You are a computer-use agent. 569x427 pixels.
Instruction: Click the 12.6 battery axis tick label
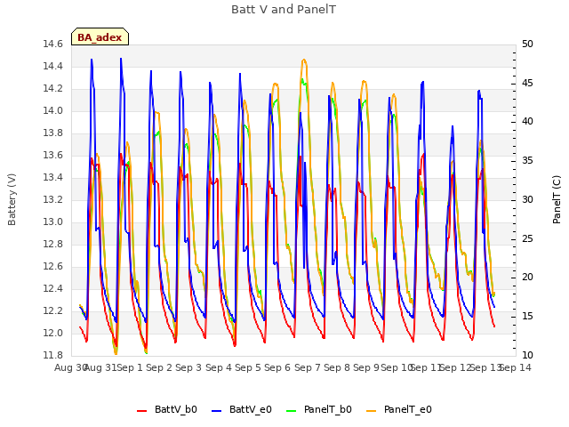(x=52, y=267)
